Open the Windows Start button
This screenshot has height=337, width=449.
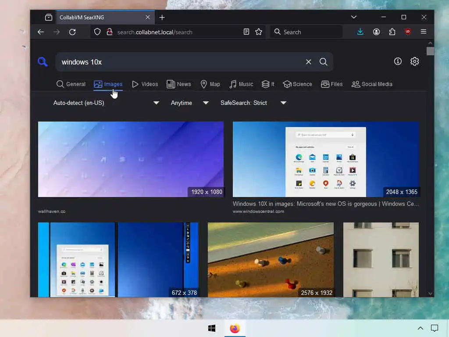[x=212, y=328]
